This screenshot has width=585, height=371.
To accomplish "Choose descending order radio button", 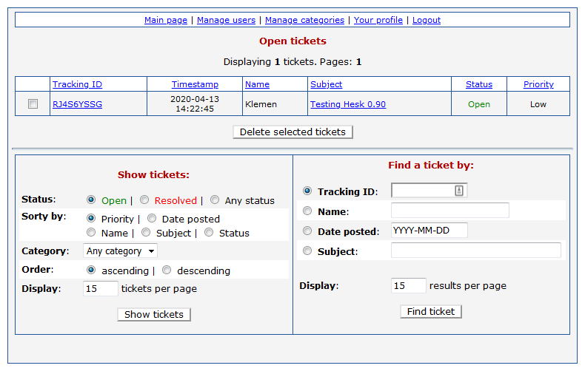I will point(167,270).
